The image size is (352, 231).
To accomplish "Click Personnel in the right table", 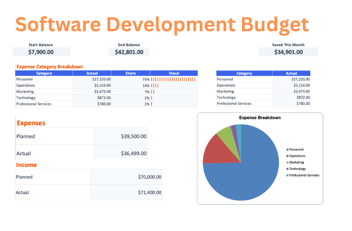I will [x=225, y=79].
